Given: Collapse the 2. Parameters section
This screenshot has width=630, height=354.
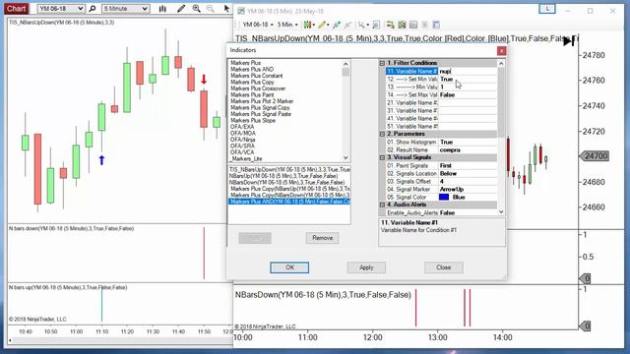Looking at the screenshot, I should point(382,134).
